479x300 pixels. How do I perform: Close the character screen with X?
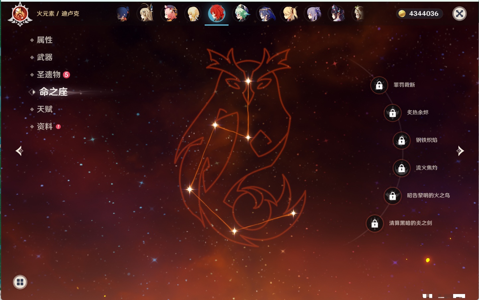[x=459, y=14]
